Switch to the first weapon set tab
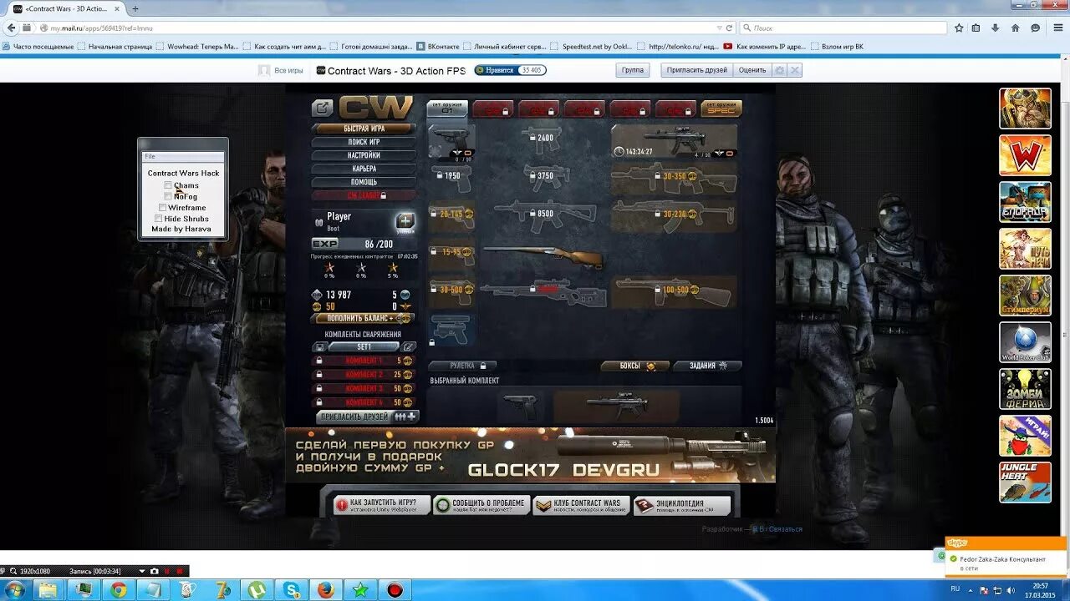This screenshot has height=601, width=1070. pyautogui.click(x=447, y=109)
